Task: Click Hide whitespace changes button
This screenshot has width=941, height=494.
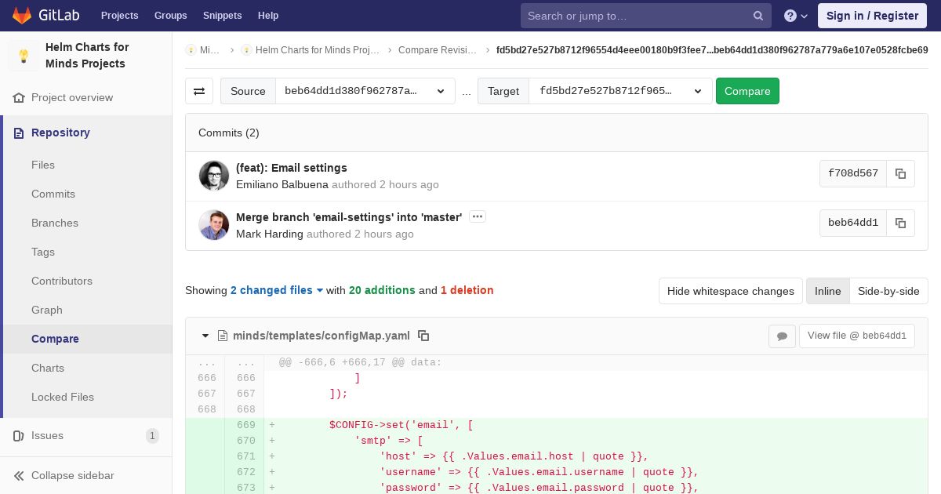Action: pos(730,291)
